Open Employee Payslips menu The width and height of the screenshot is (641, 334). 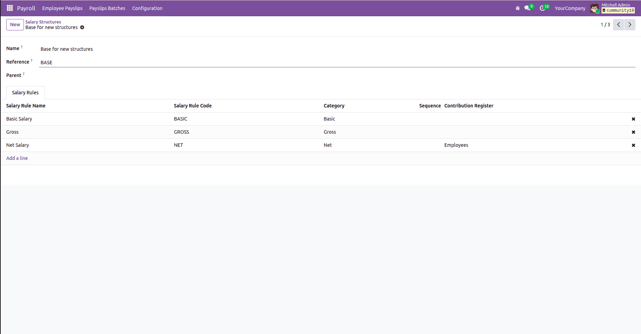click(62, 8)
